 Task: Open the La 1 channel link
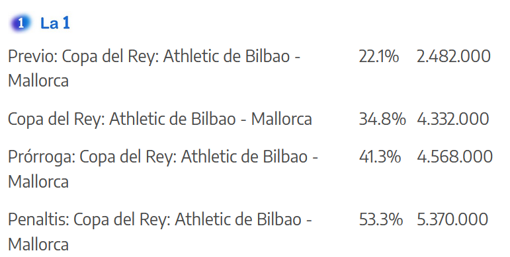pos(55,23)
